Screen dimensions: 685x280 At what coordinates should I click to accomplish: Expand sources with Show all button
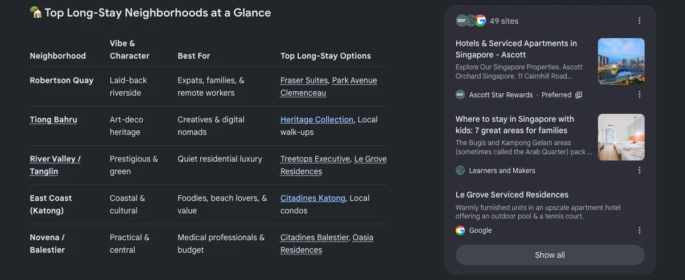click(x=550, y=255)
